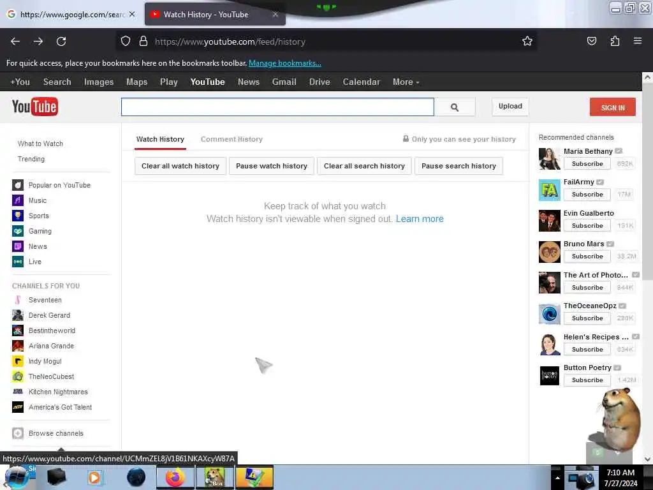The height and width of the screenshot is (490, 653).
Task: Open Firefox from the taskbar
Action: tap(175, 477)
